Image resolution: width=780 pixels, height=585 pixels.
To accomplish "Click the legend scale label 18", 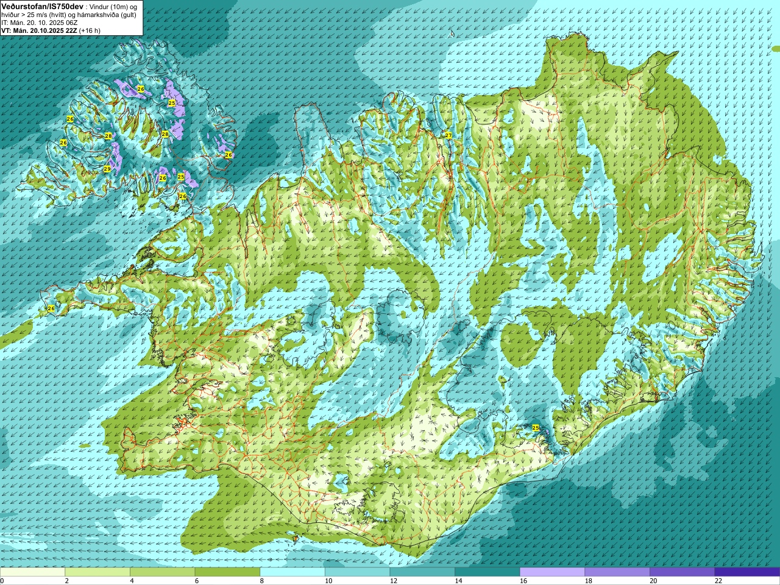I will click(x=589, y=581).
